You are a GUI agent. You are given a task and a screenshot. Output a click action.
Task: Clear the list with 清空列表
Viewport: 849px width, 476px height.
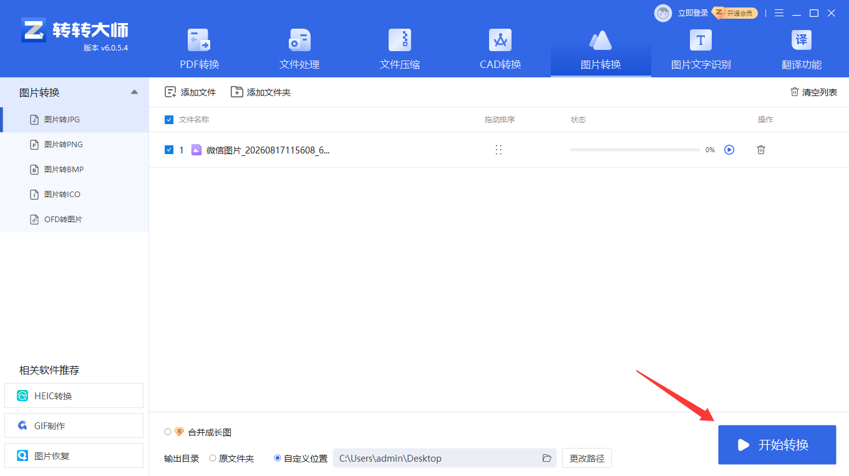[813, 92]
